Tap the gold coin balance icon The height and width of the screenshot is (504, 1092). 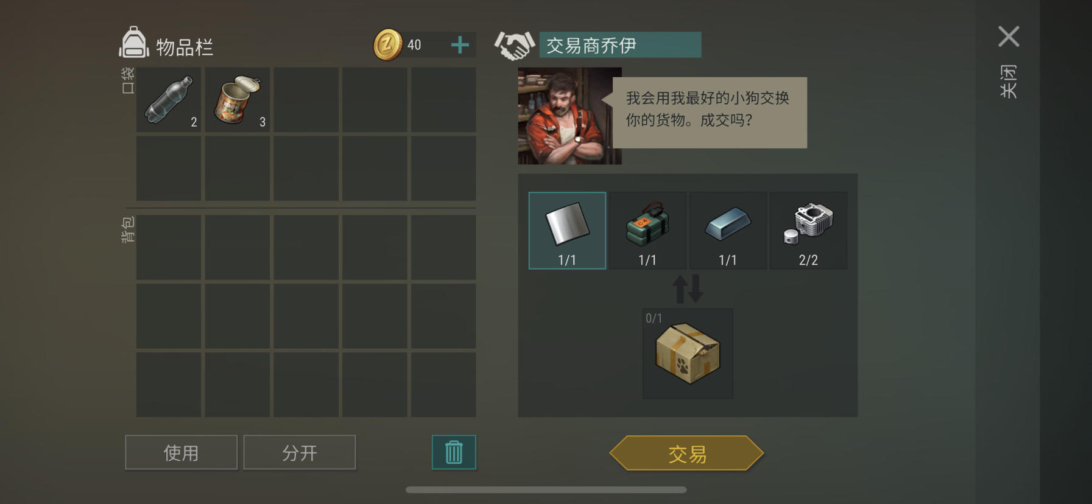387,44
